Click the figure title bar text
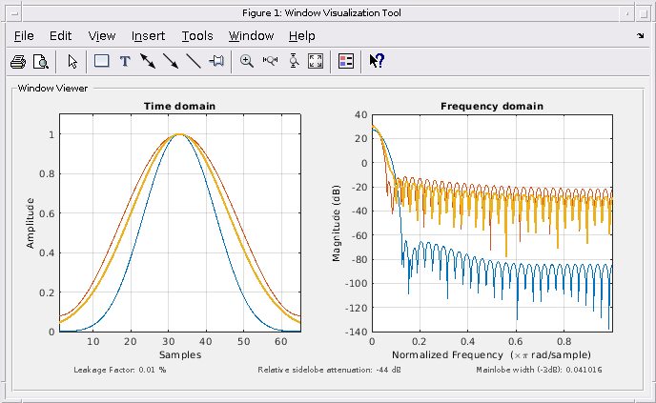The image size is (656, 403). pyautogui.click(x=321, y=13)
